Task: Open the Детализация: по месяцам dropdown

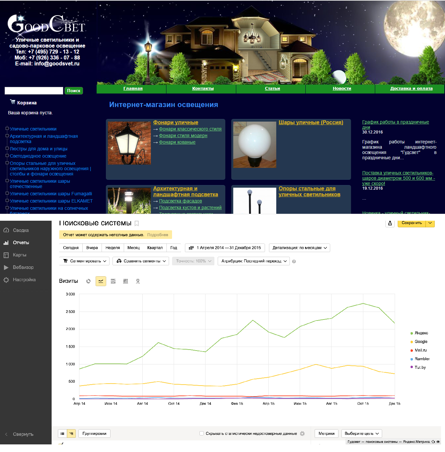Action: point(300,248)
